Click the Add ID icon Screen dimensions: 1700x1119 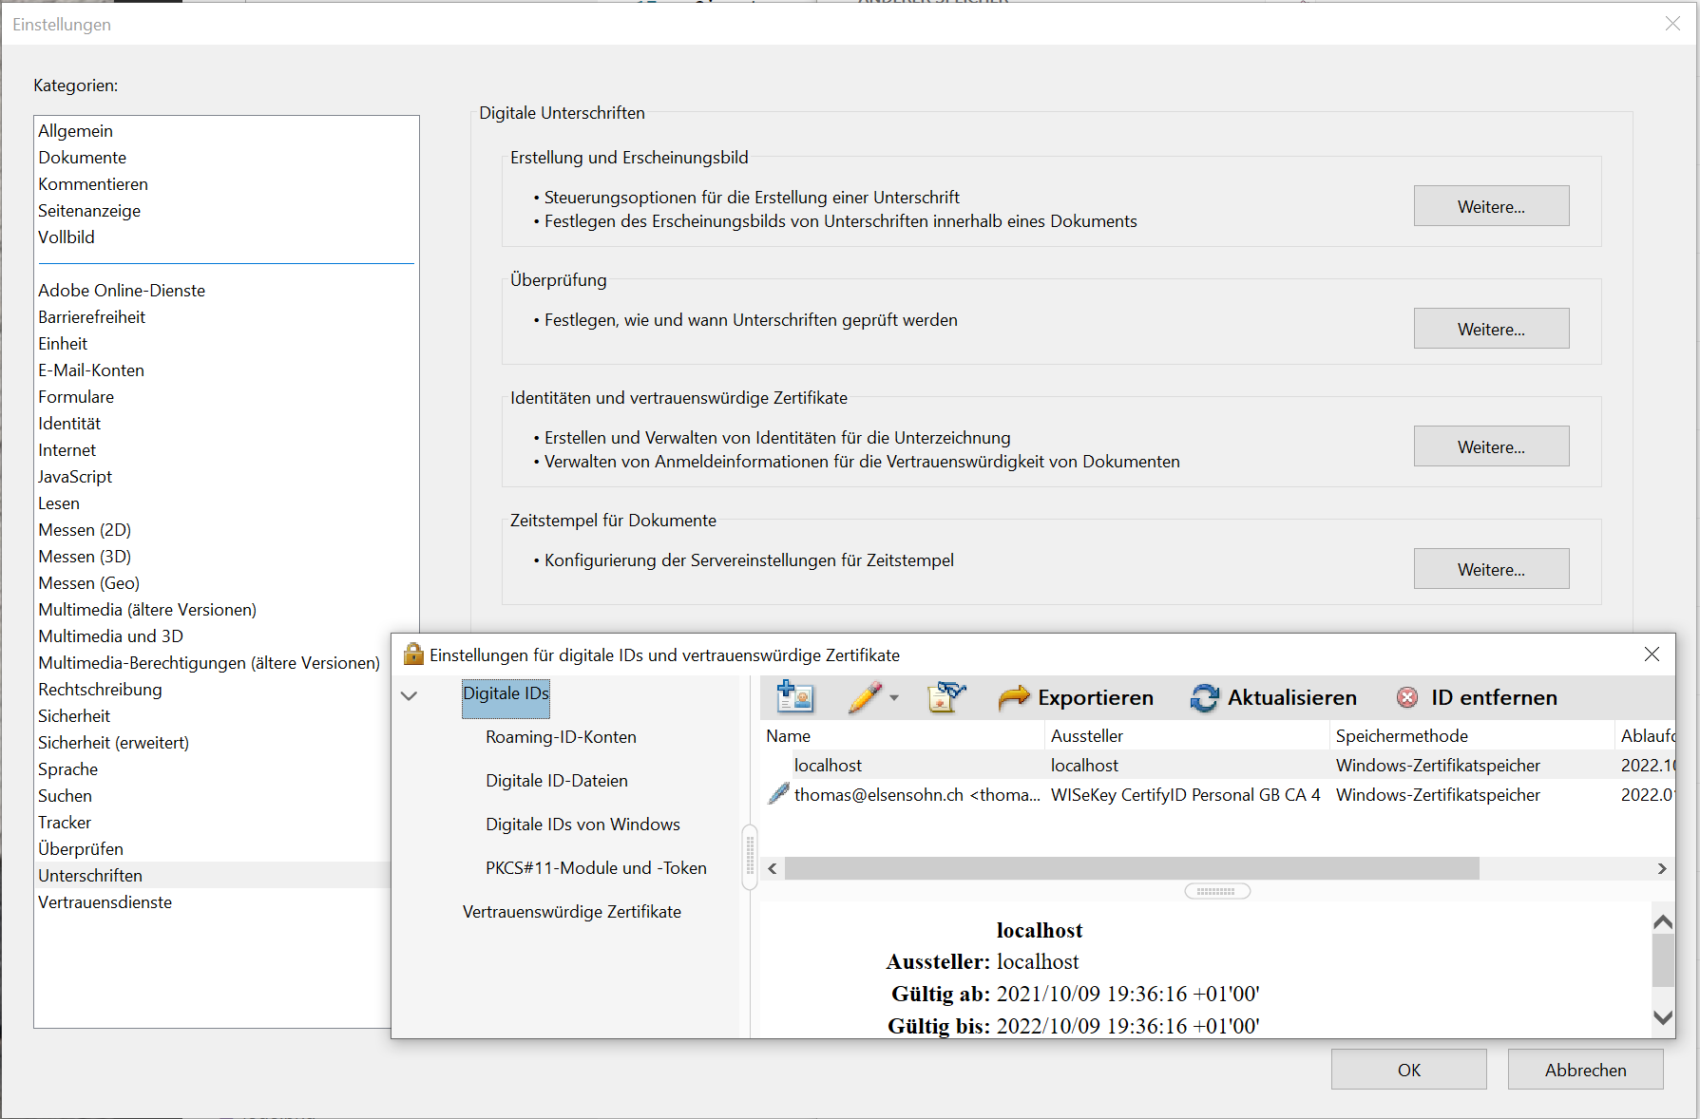(794, 697)
